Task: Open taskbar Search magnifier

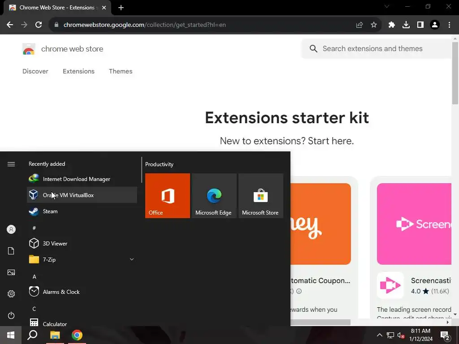Action: [32, 335]
